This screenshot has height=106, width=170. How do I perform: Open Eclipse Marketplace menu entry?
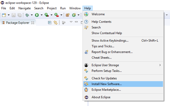pyautogui.click(x=106, y=90)
